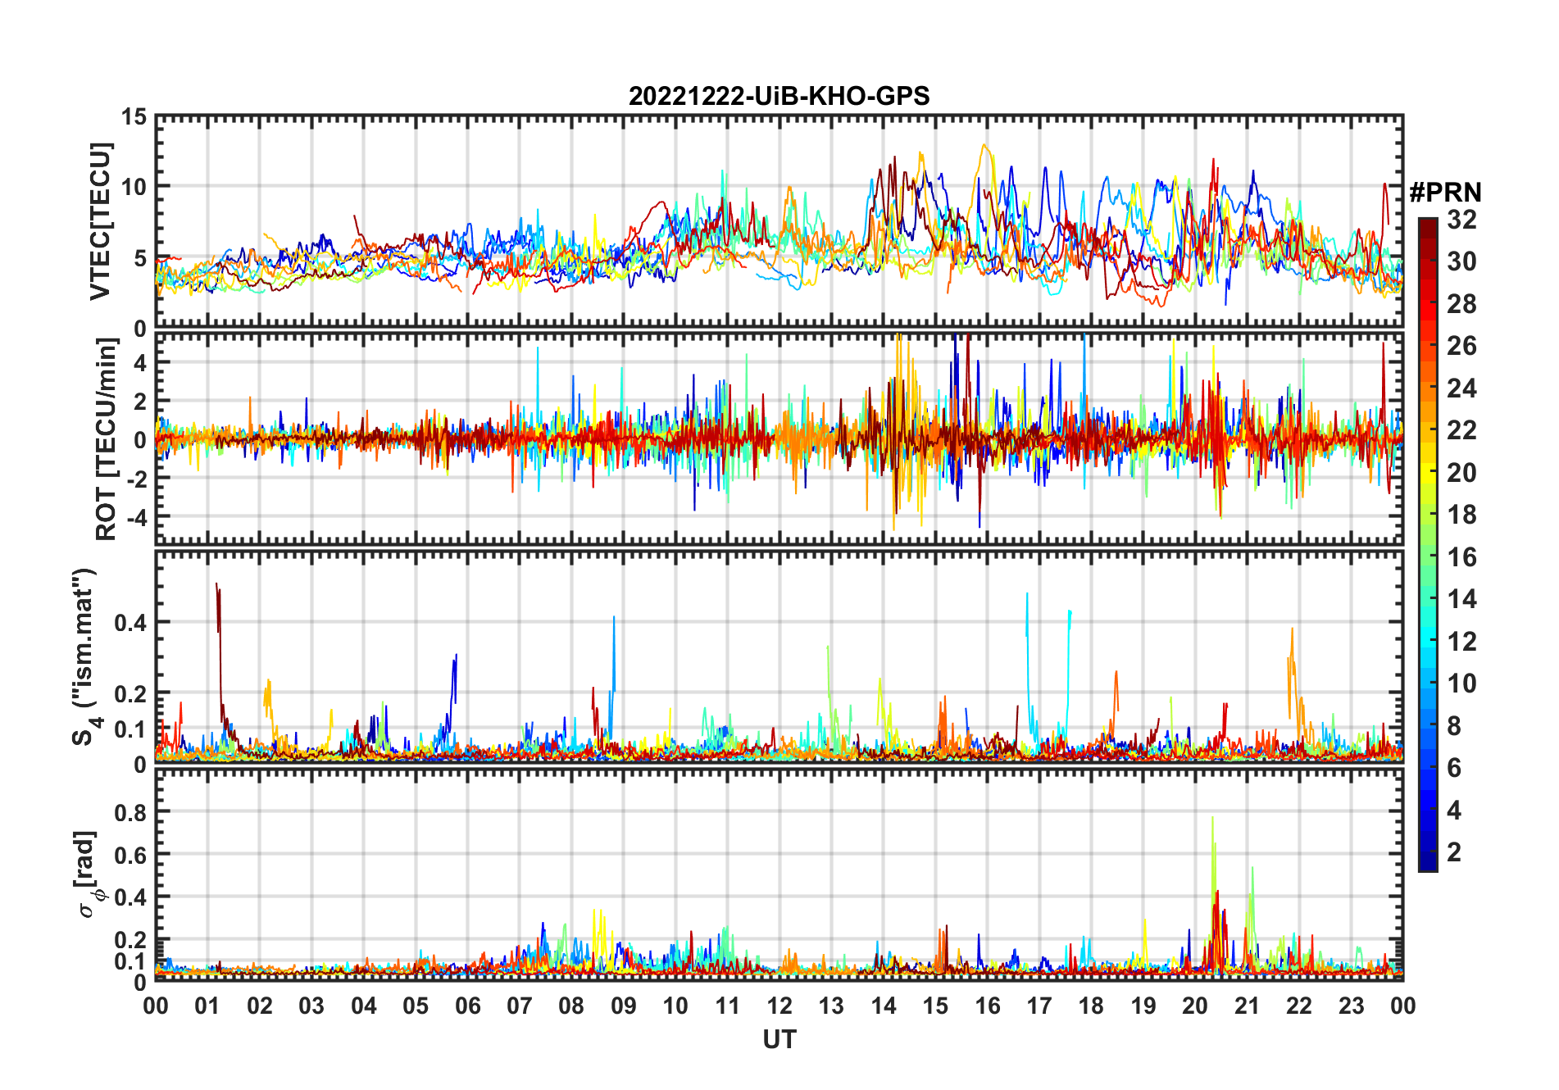Click sigma-phi axis tick label 0.8
The image size is (1559, 1090).
point(130,812)
